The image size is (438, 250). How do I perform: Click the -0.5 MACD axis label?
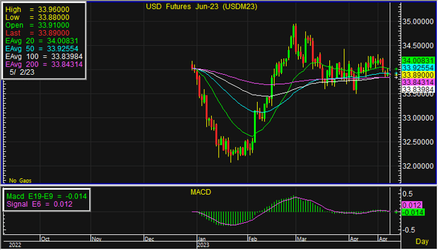[x=408, y=230]
